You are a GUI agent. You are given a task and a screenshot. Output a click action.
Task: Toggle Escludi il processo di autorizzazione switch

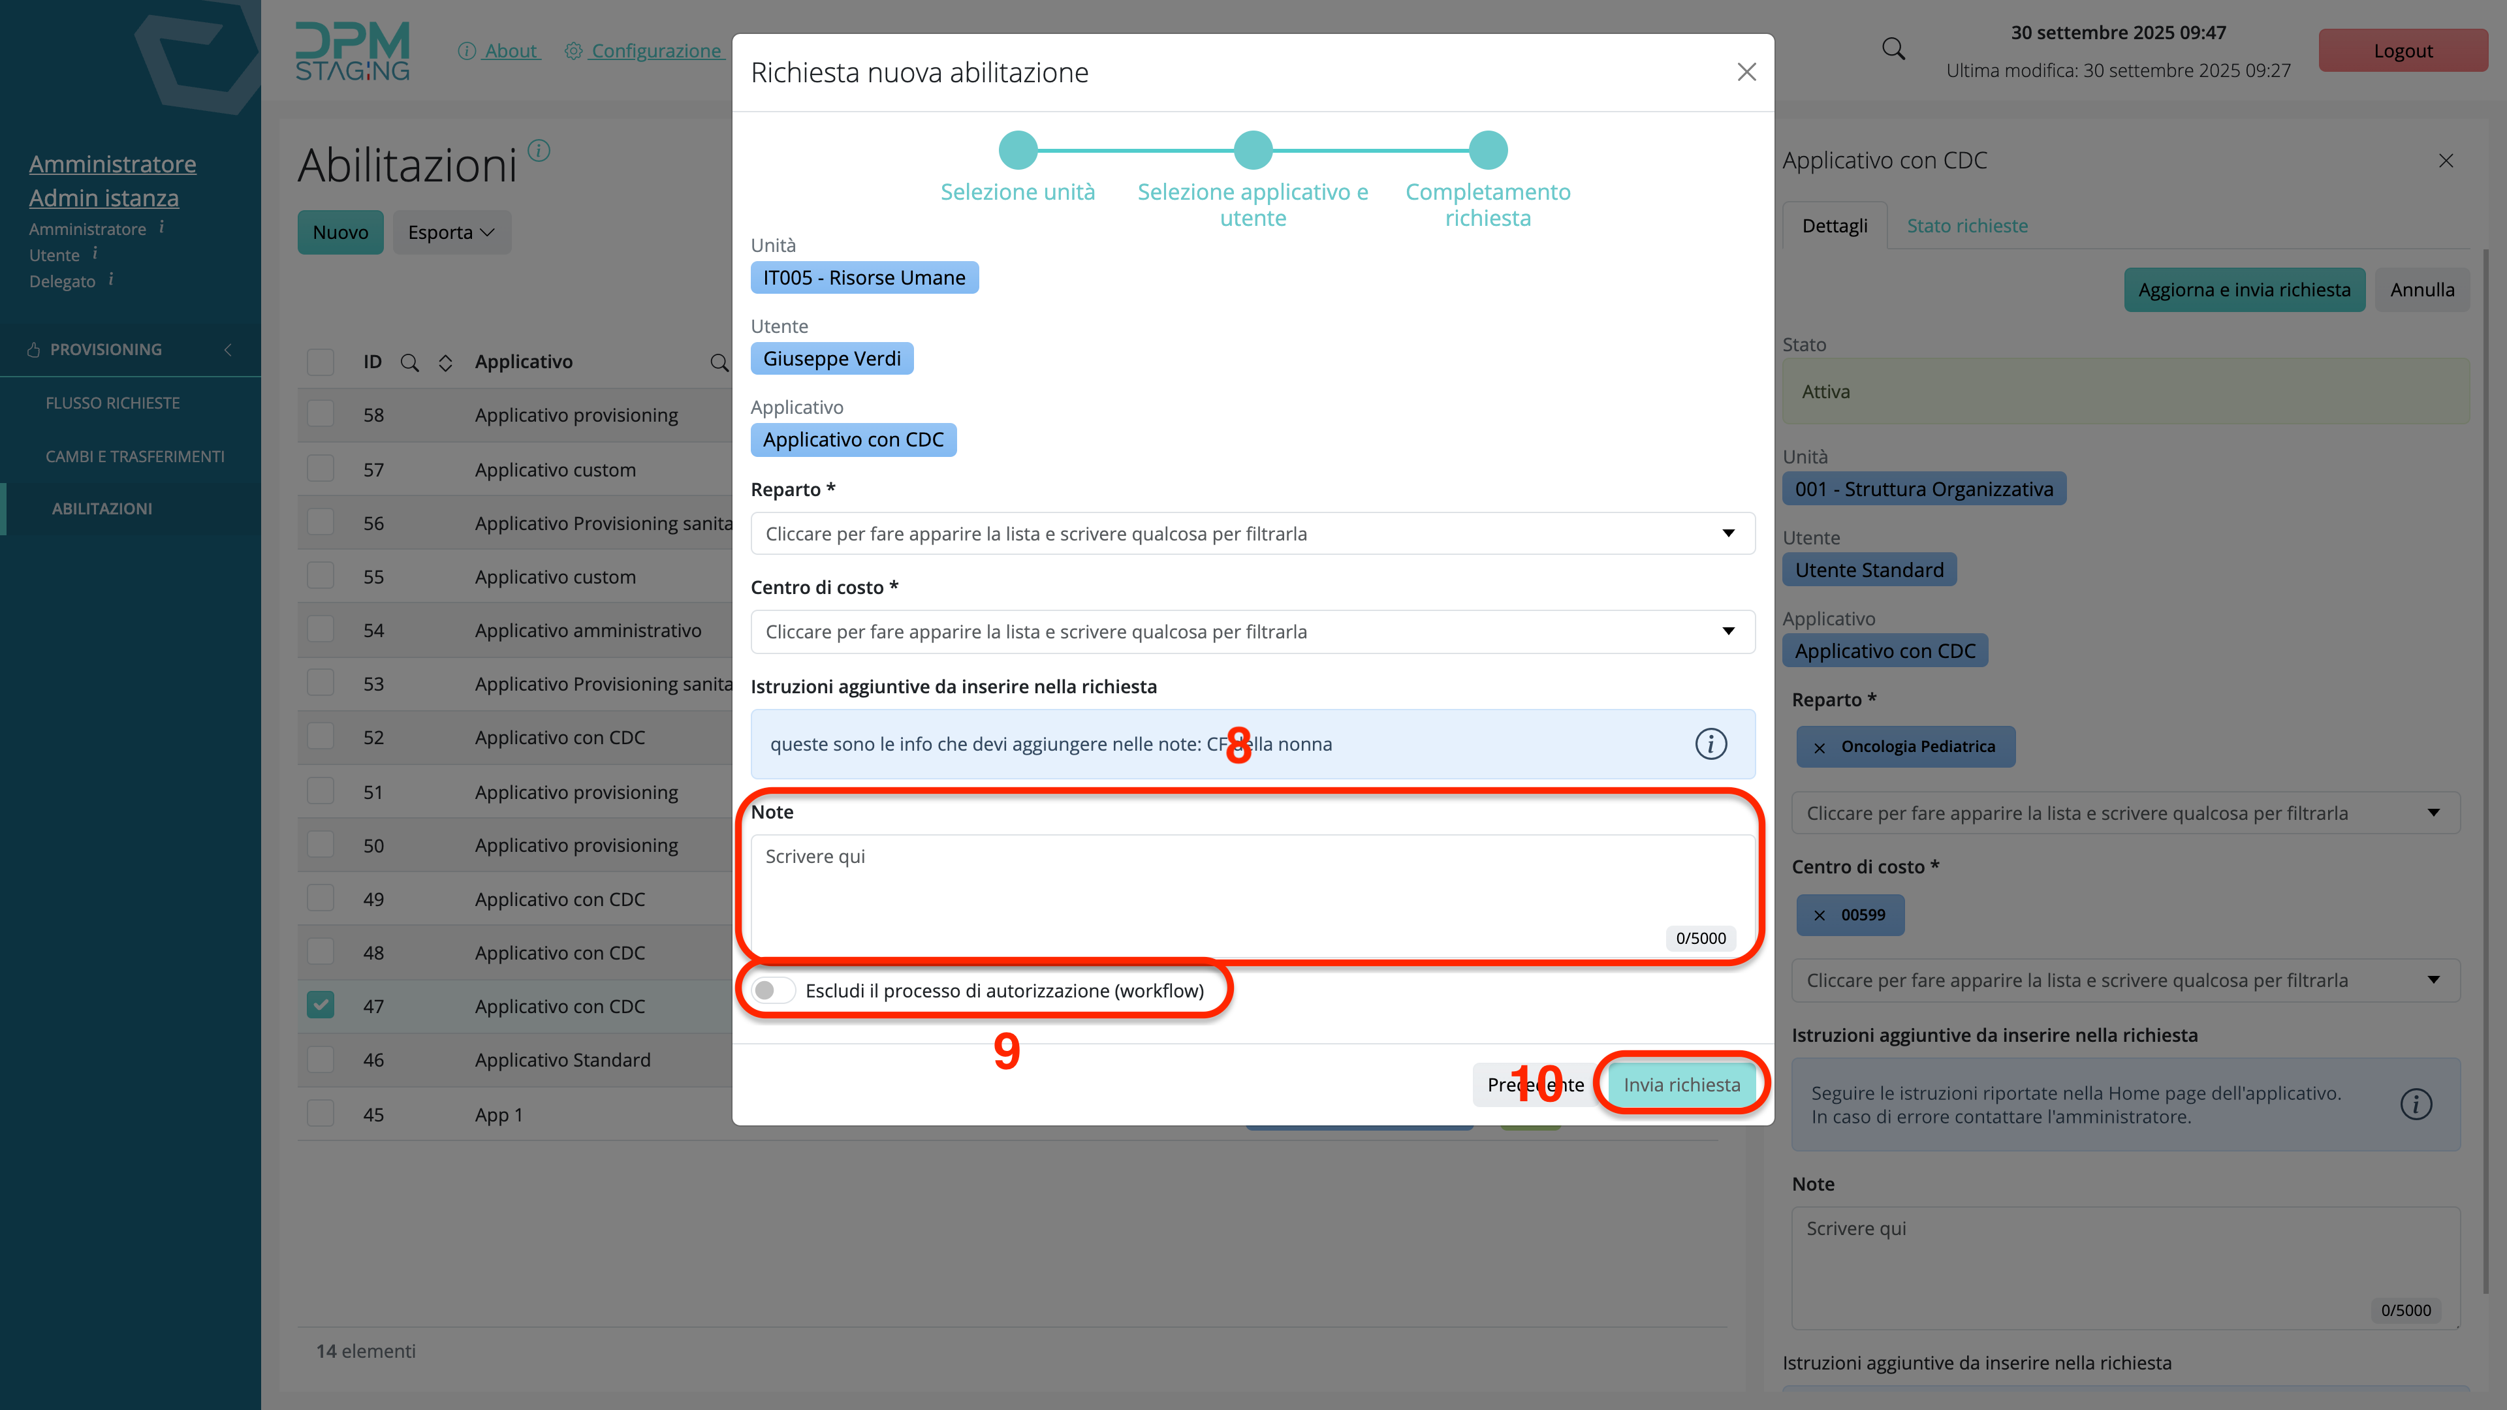pos(774,990)
